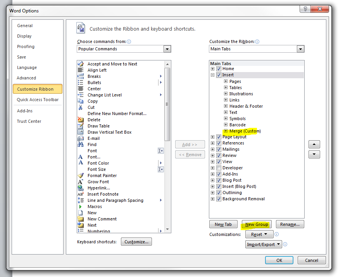Image resolution: width=343 pixels, height=277 pixels.
Task: Uncheck the Home tab checkbox
Action: 219,69
